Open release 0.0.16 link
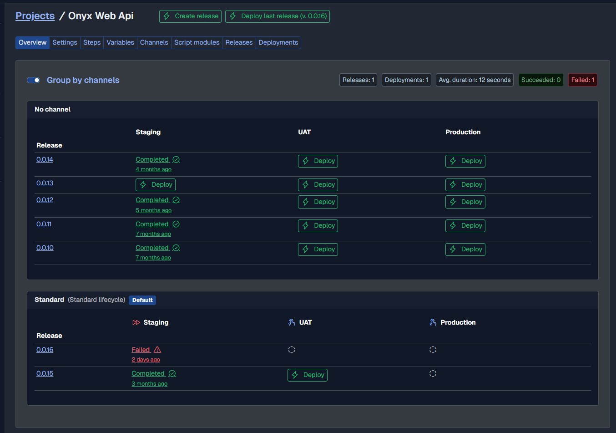Image resolution: width=616 pixels, height=433 pixels. (45, 350)
